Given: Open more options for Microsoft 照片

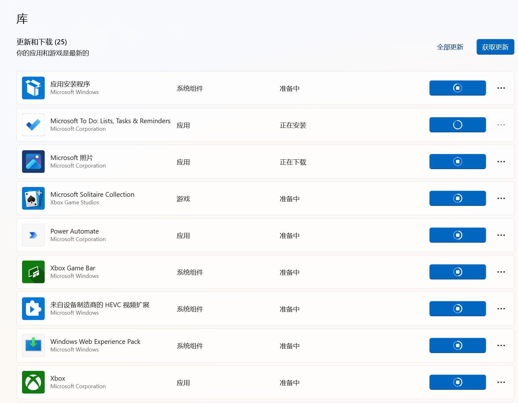Looking at the screenshot, I should point(501,162).
